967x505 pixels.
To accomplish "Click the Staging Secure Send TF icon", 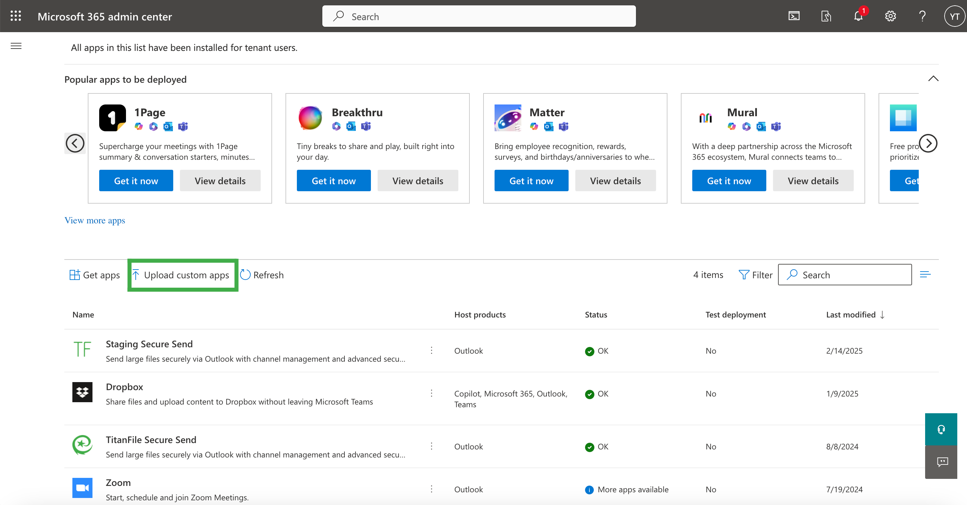I will click(x=82, y=349).
